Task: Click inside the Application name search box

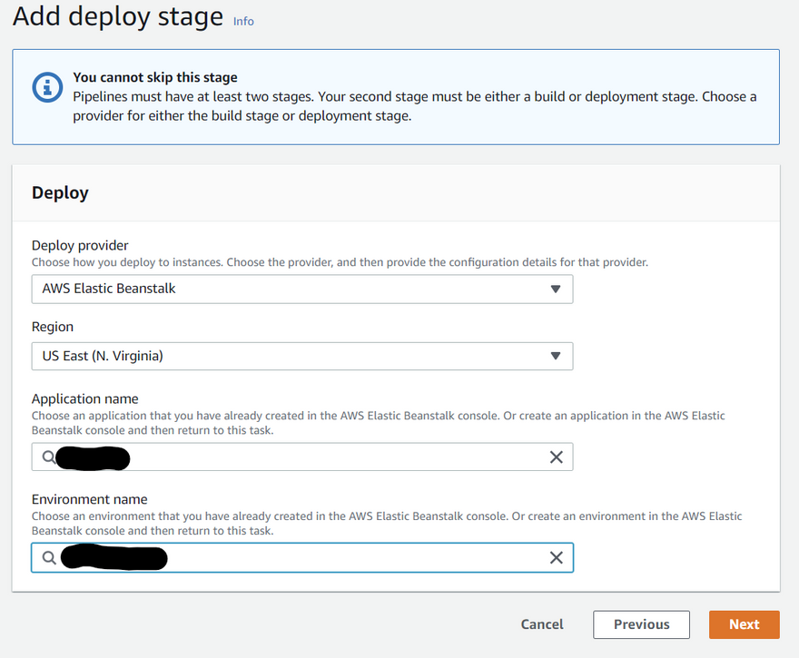Action: tap(327, 457)
